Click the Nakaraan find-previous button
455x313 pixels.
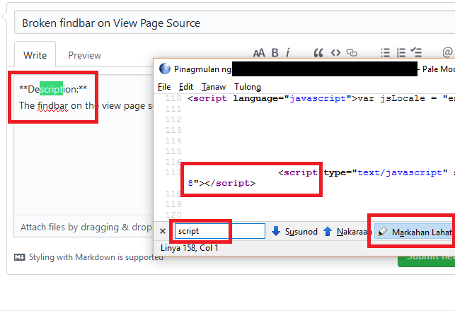(347, 231)
